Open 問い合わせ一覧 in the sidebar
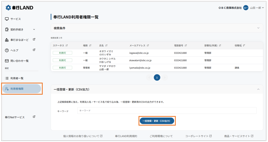Viewport: 268px width, 142px height. [19, 61]
